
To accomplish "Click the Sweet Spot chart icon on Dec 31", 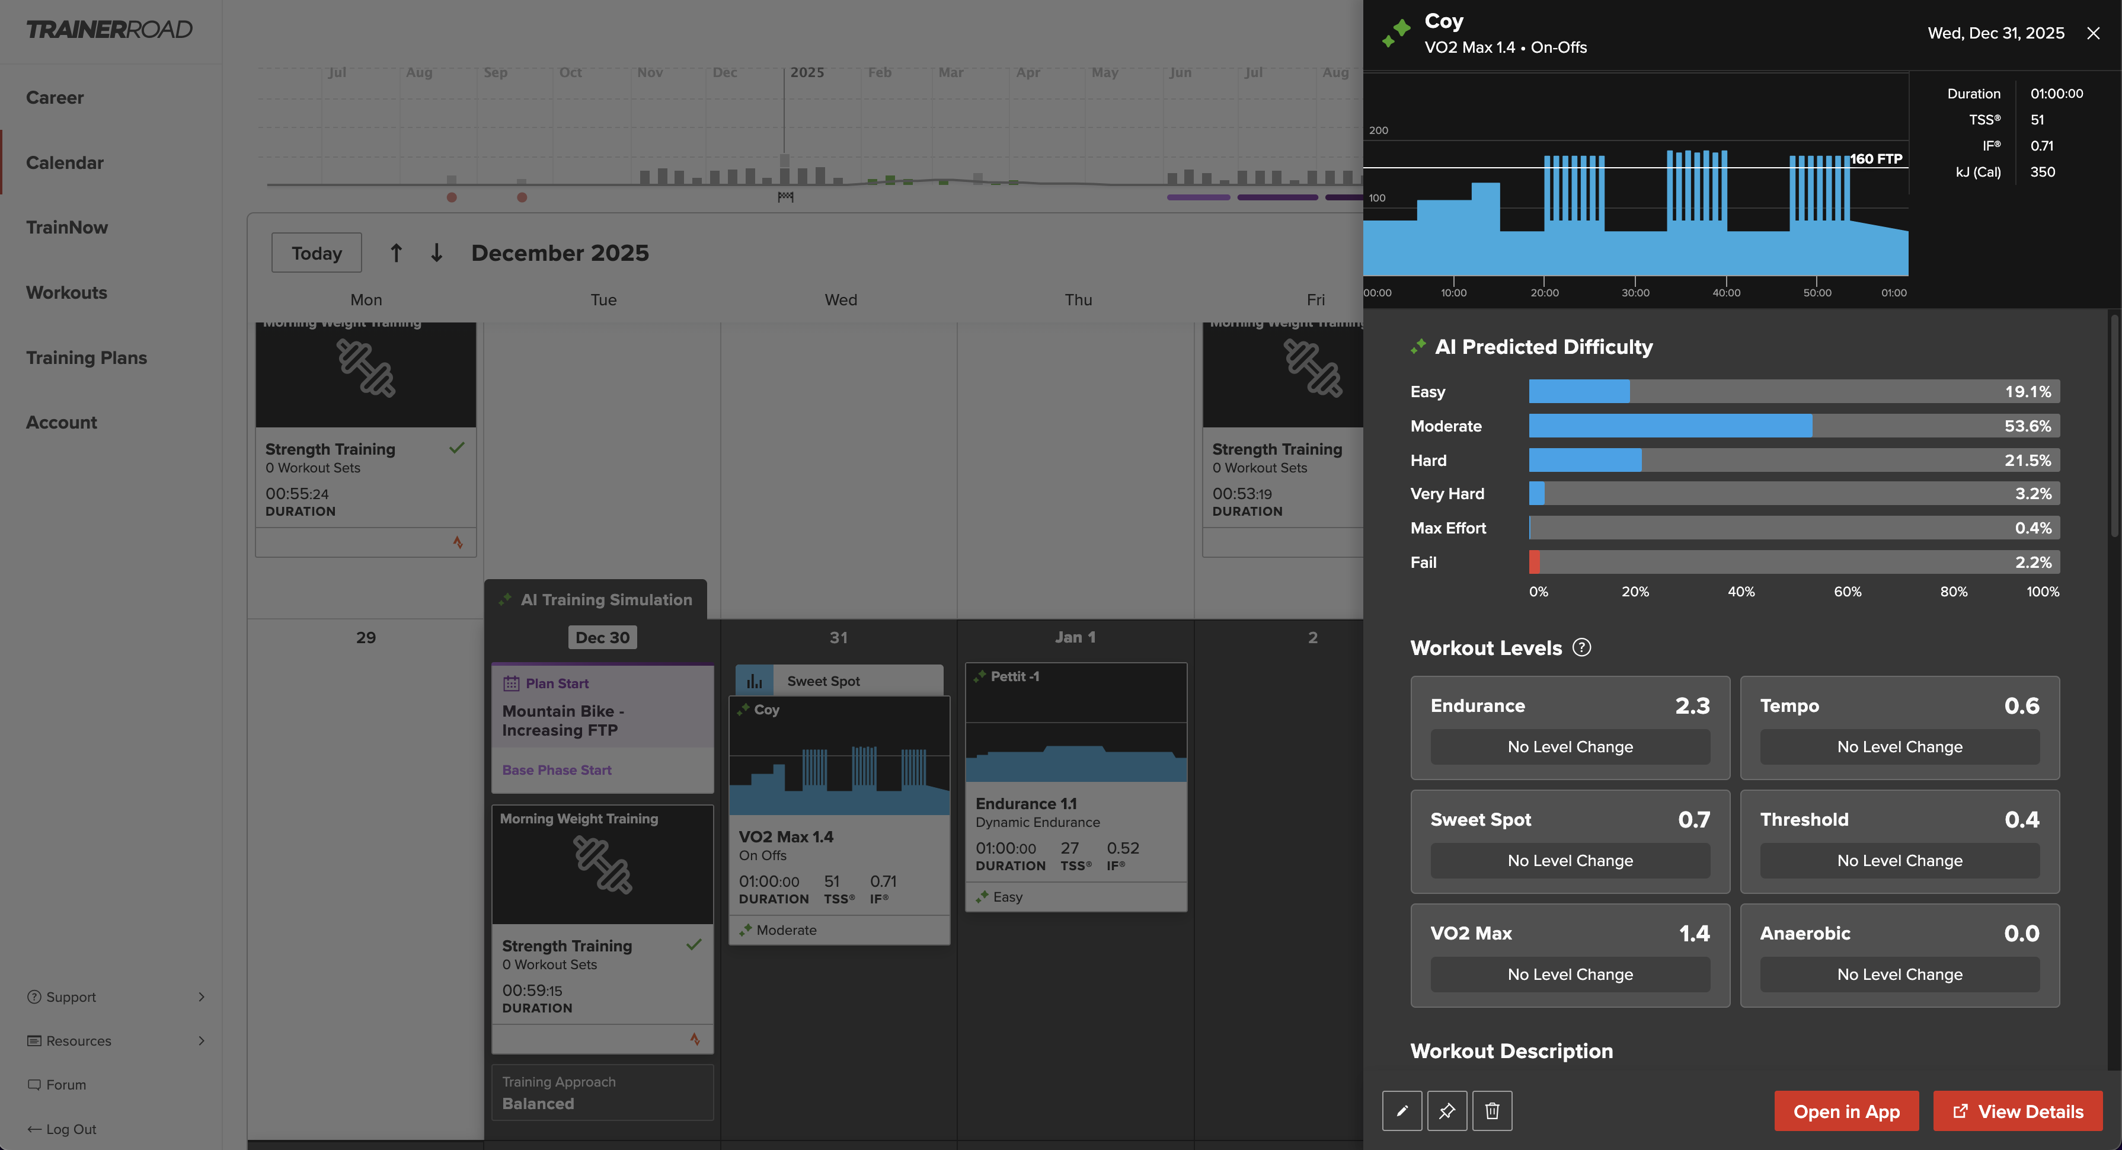I will (755, 681).
